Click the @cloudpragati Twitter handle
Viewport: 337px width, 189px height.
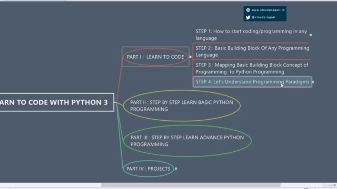click(263, 17)
